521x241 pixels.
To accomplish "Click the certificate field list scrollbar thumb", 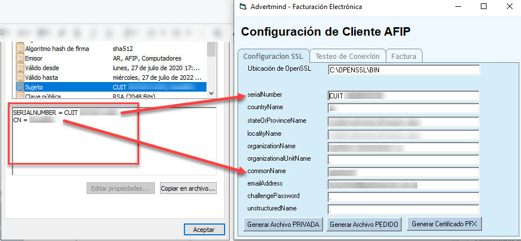I will click(x=212, y=50).
